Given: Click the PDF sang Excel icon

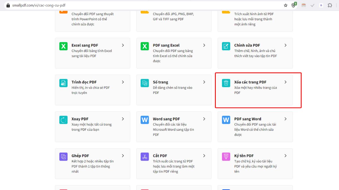Looking at the screenshot, I should coord(145,46).
